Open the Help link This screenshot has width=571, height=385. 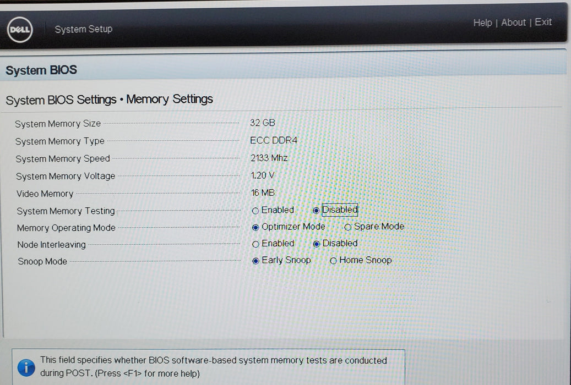[482, 23]
